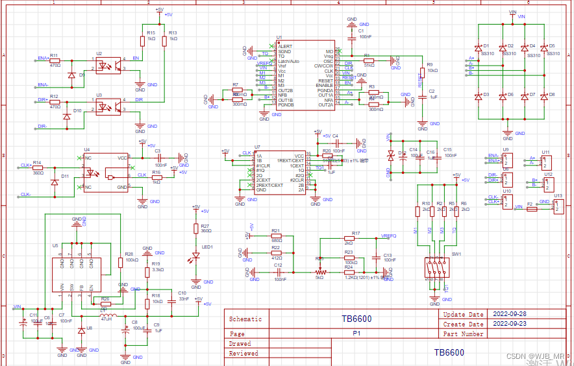Select diode D3 in the bridge
Viewport: 574px width, 366px height.
point(478,97)
